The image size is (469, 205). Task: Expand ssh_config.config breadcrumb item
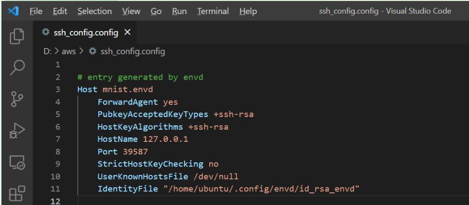pos(127,51)
